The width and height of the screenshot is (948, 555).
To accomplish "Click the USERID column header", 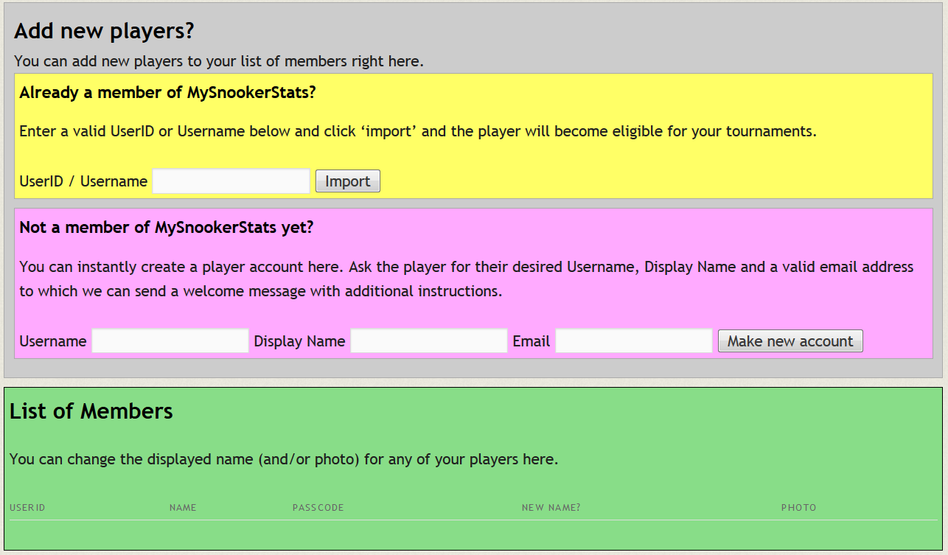I will (x=27, y=508).
